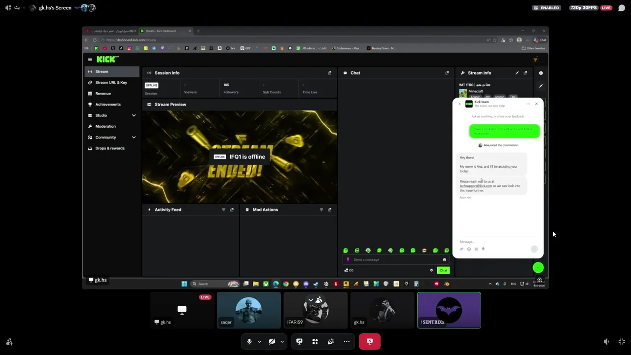Click the Send a message chat field
631x355 pixels.
coord(396,259)
